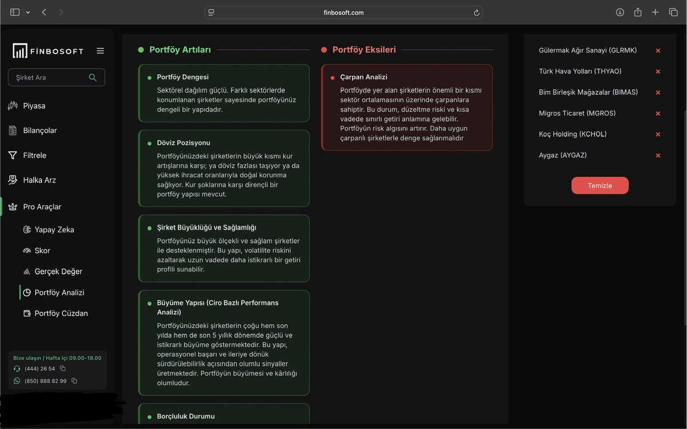Image resolution: width=687 pixels, height=429 pixels.
Task: Show Safari downloads
Action: pos(620,12)
